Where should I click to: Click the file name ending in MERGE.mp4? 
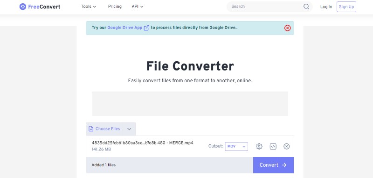[143, 143]
